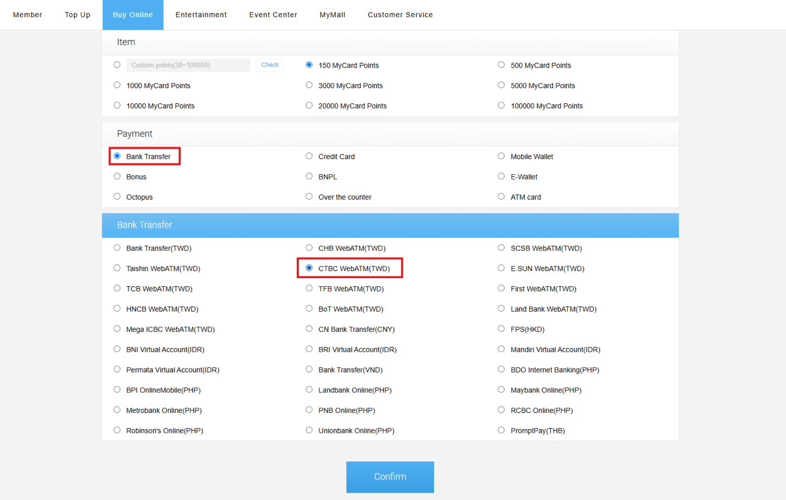The width and height of the screenshot is (786, 500).
Task: Select BDO Internet Banking(PHP)
Action: click(501, 369)
